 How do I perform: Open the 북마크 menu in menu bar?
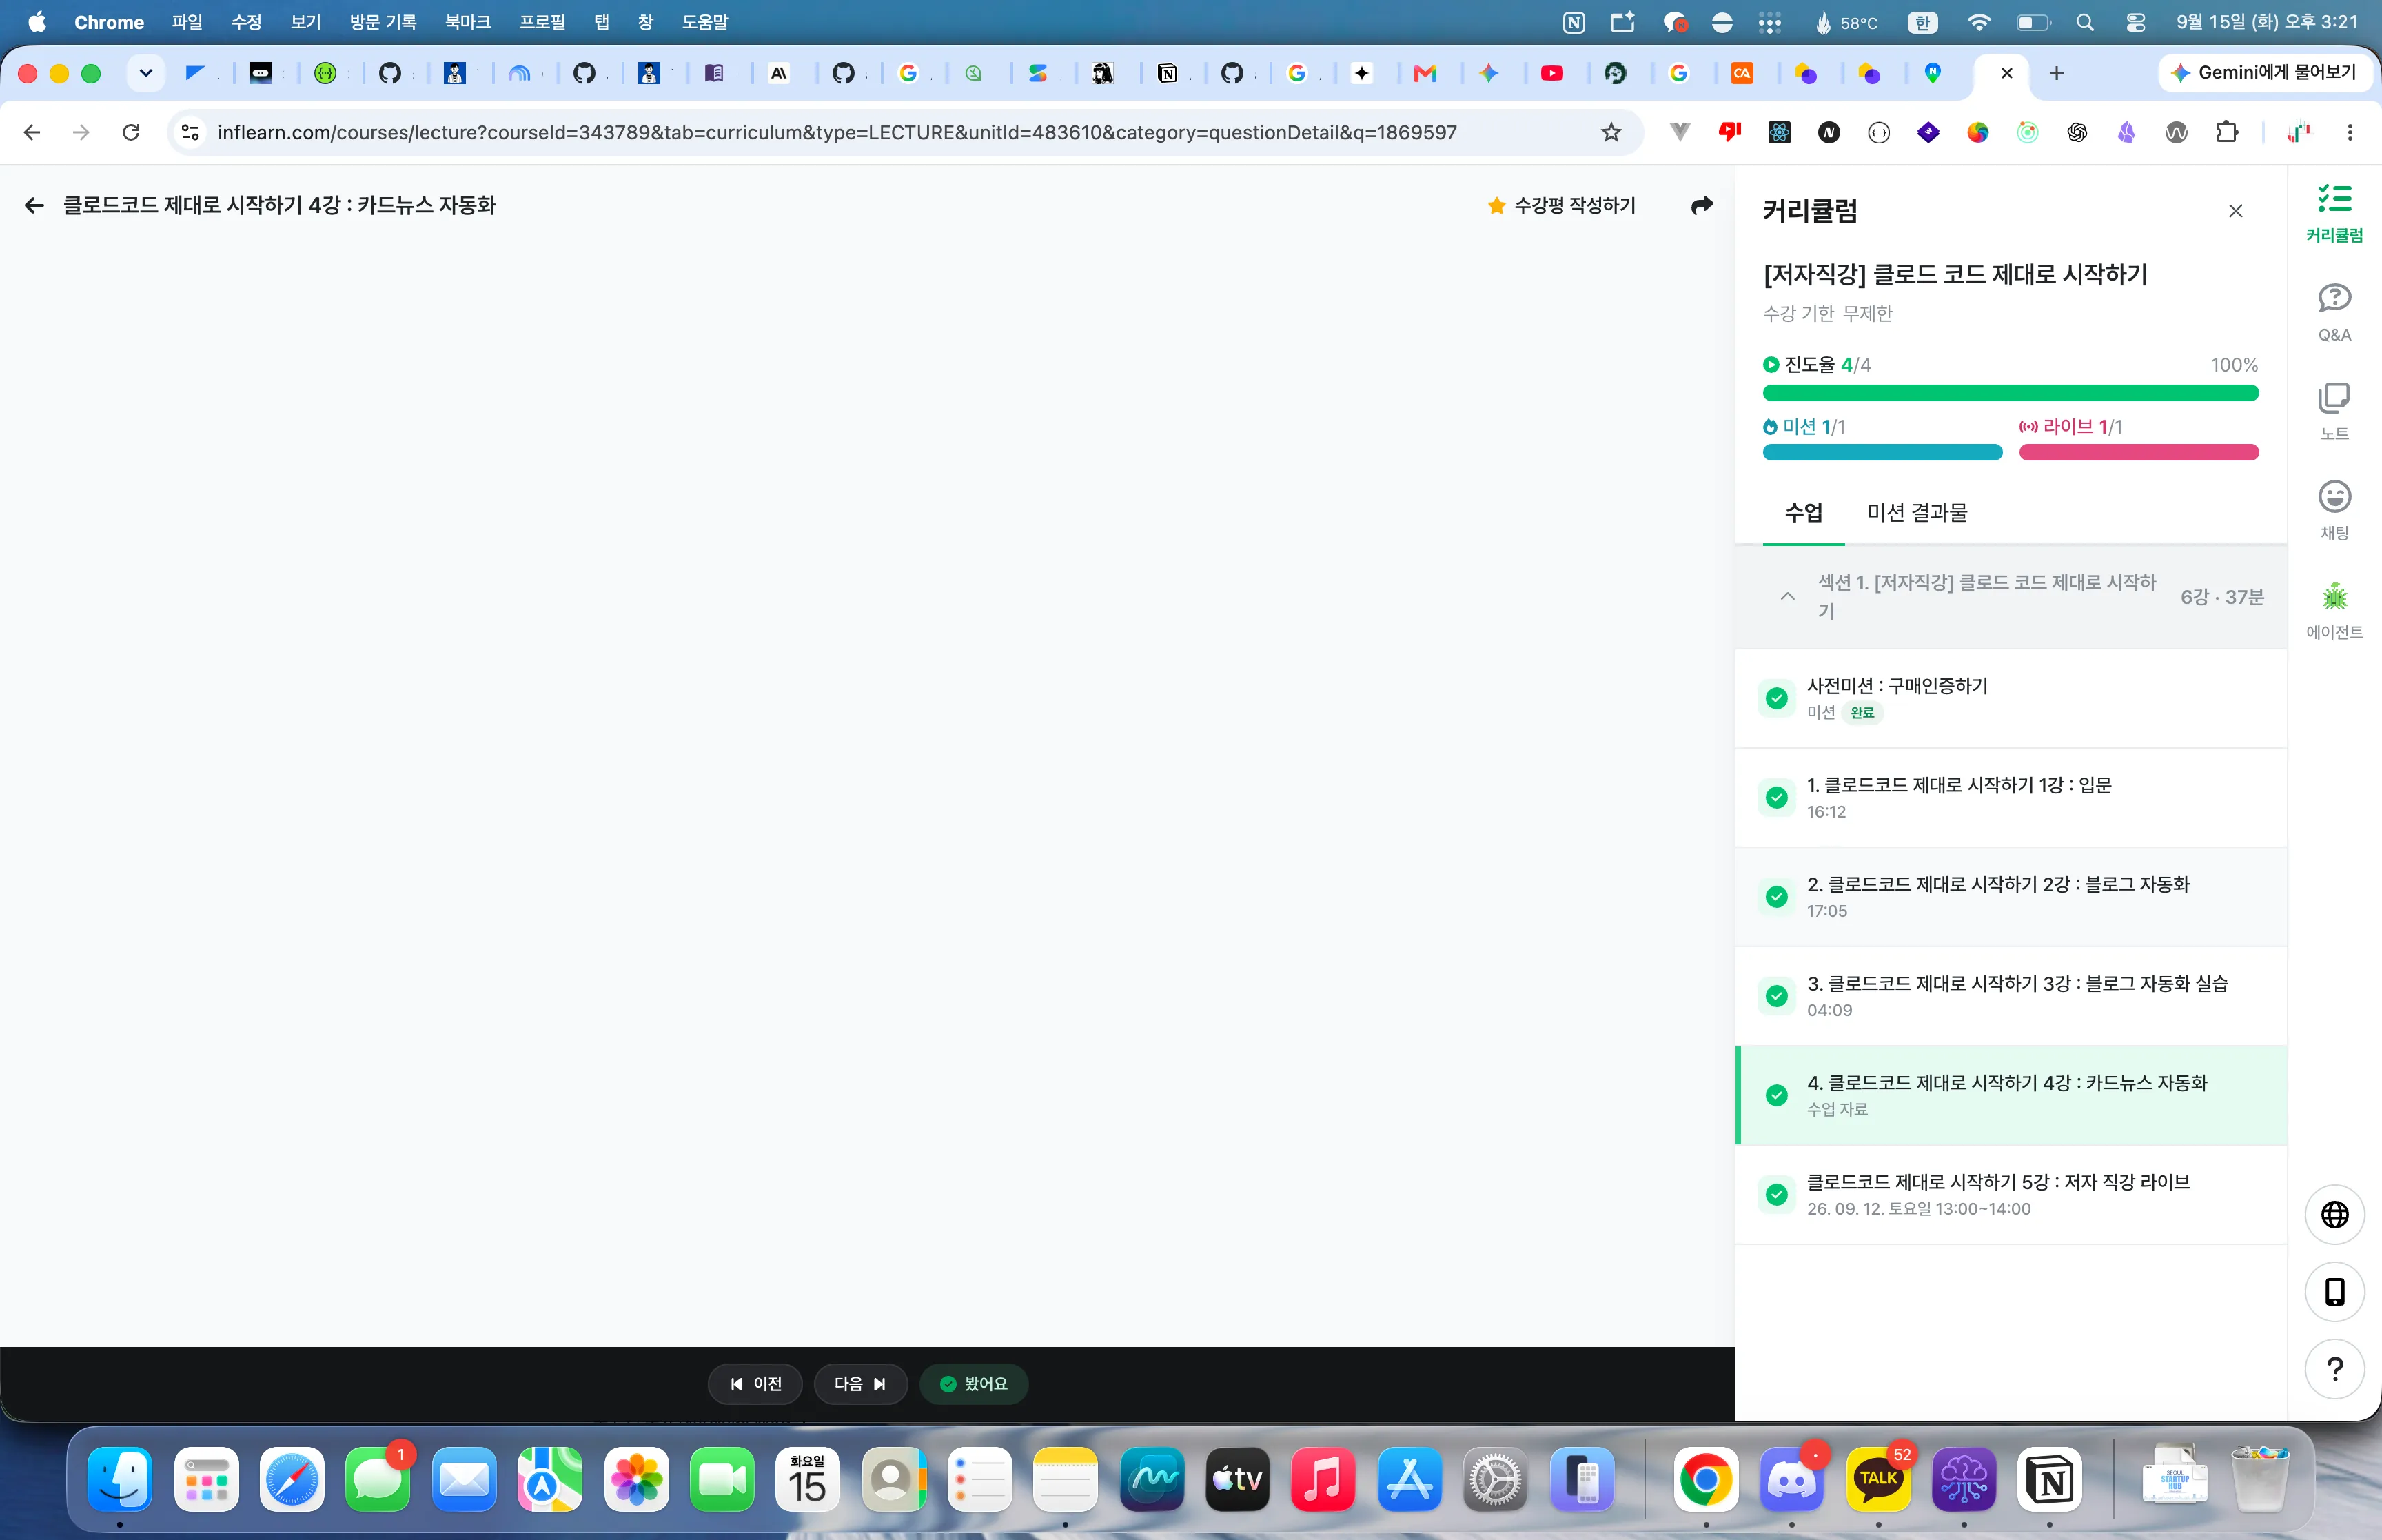(467, 22)
